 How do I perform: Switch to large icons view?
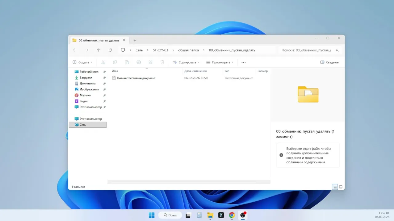pos(341,187)
